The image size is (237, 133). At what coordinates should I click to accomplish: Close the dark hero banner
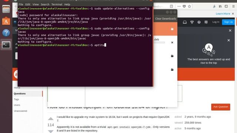(230, 31)
